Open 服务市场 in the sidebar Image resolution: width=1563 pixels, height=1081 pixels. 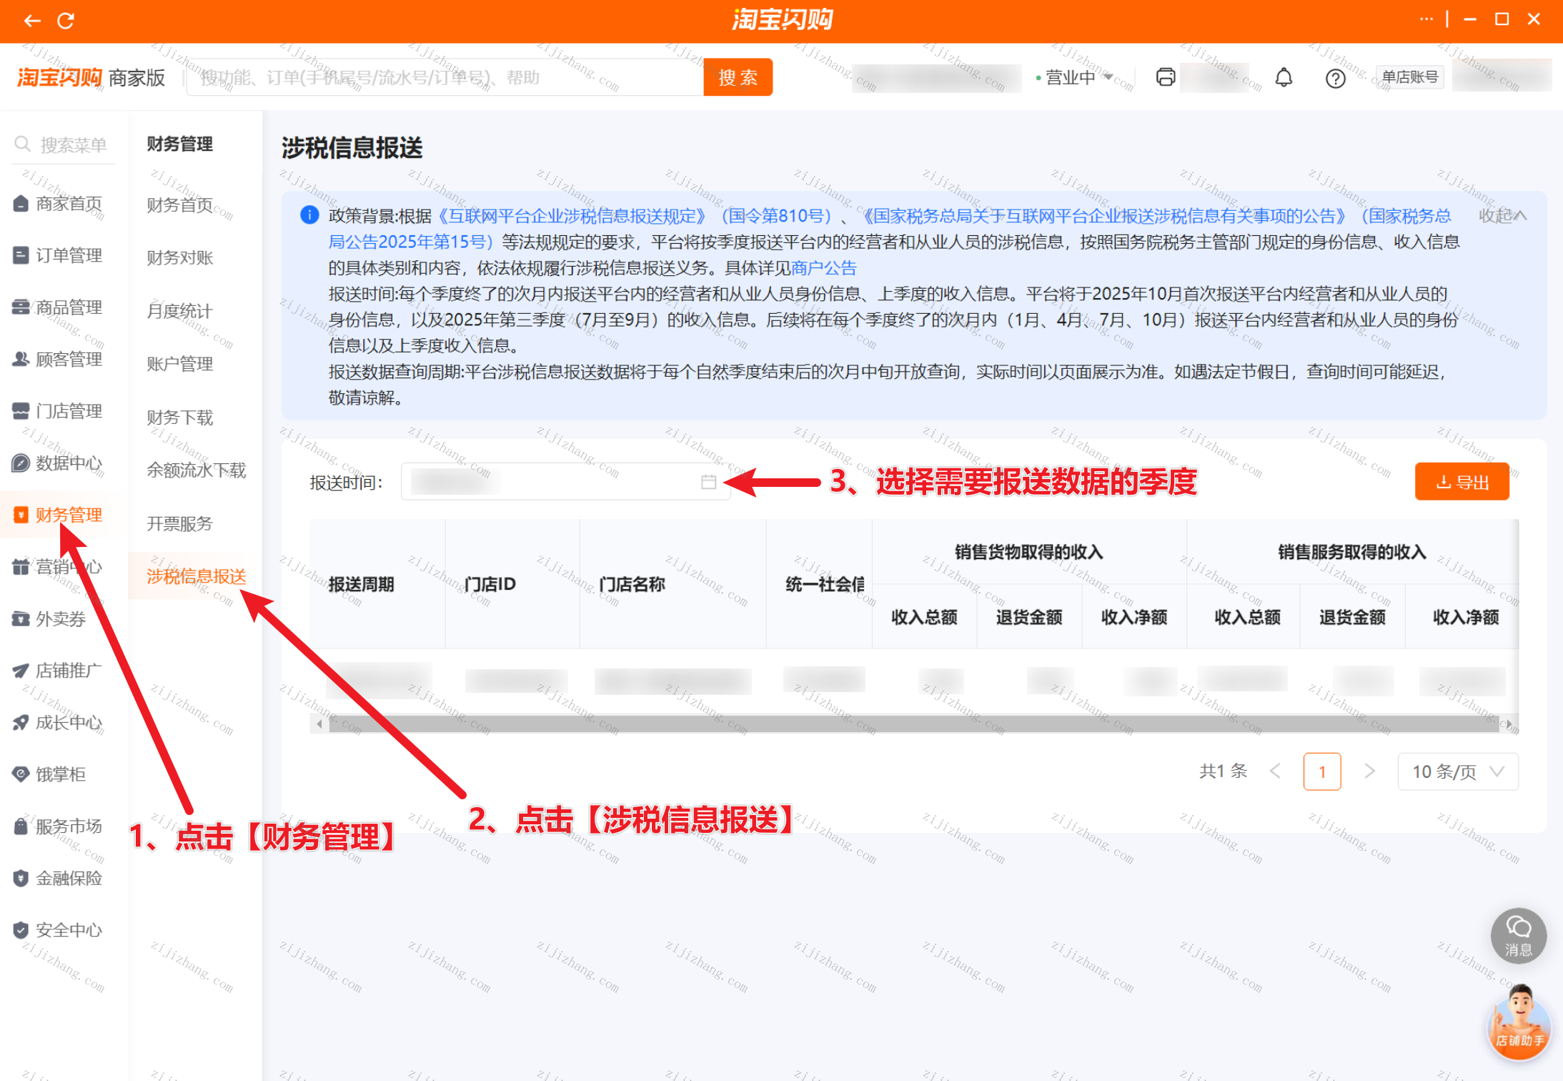tap(58, 826)
